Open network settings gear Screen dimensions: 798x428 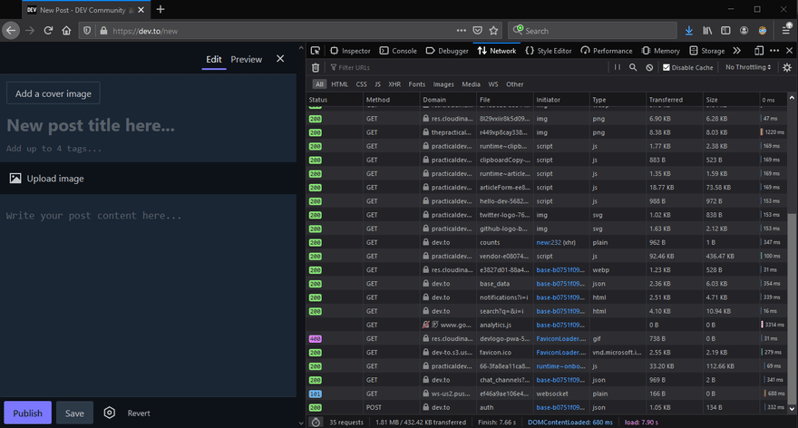point(787,67)
